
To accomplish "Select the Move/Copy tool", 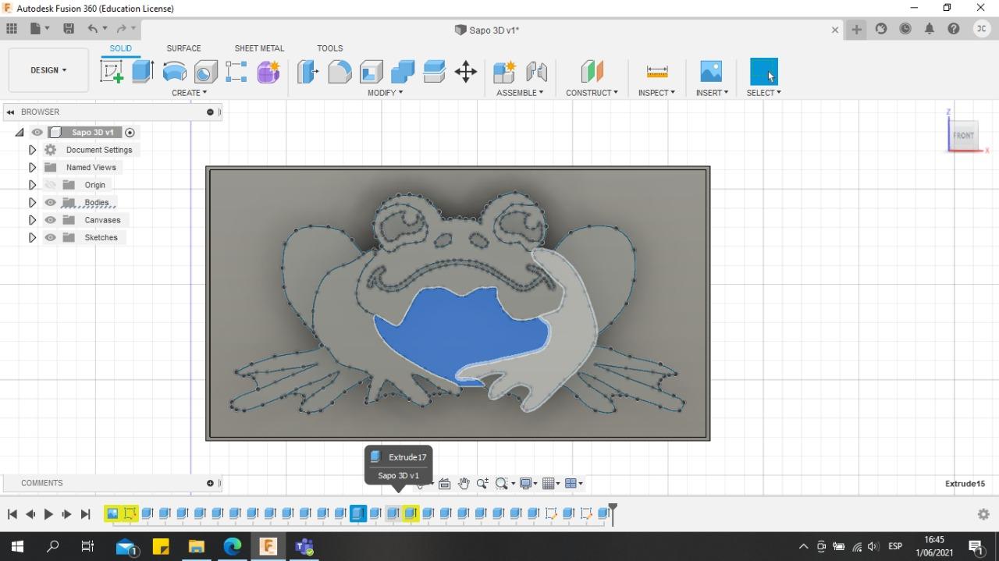I will point(466,72).
